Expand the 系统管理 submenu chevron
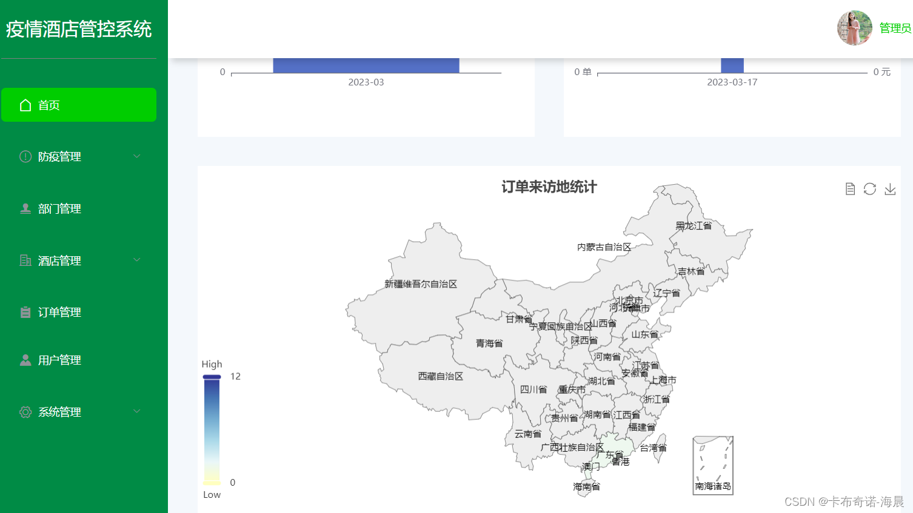The image size is (913, 513). tap(137, 412)
